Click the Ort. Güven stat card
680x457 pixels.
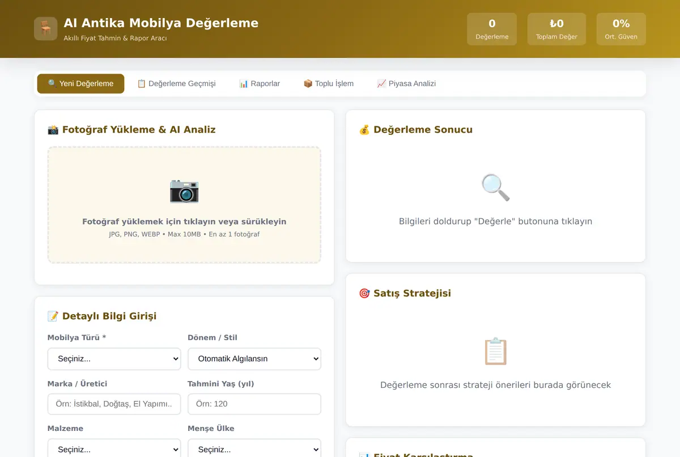coord(621,29)
